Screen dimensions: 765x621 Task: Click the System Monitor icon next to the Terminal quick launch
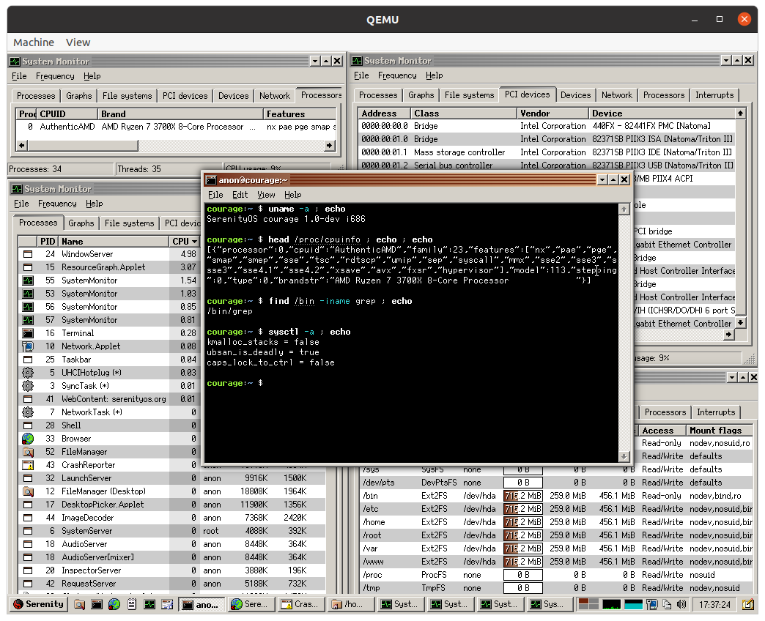click(x=149, y=604)
